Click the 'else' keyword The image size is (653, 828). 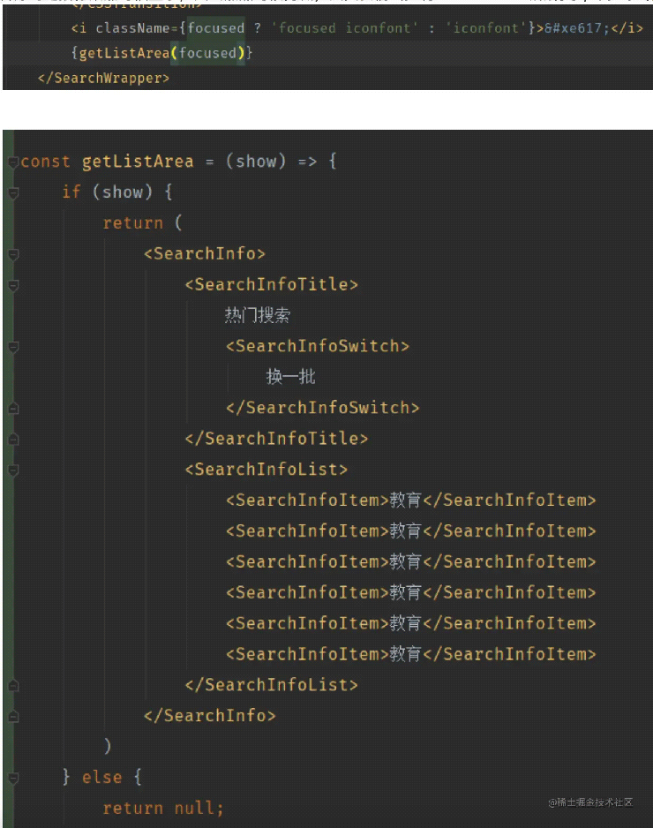[x=101, y=778]
